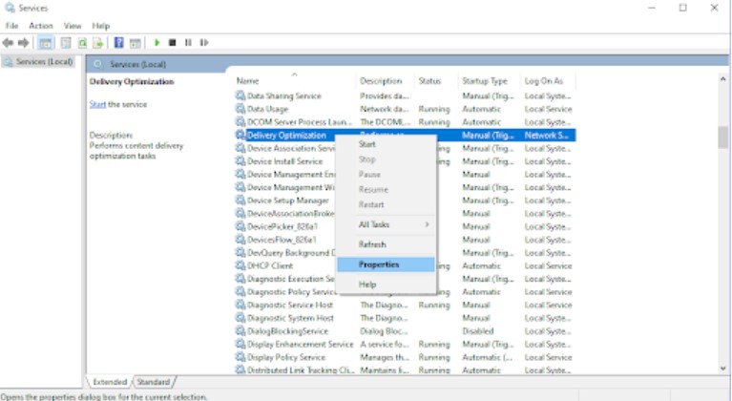Open the View menu
732x401 pixels.
pyautogui.click(x=73, y=26)
